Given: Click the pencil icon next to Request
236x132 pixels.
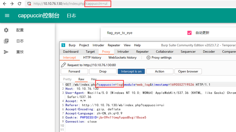Looking at the screenshot, I should 63,65.
